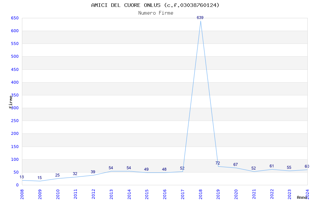This screenshot has width=311, height=201.
Task: Click the 15 data label for 2009
Action: coord(40,178)
